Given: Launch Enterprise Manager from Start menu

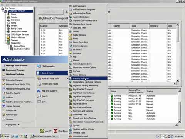Looking at the screenshot, I should click(14, 80).
